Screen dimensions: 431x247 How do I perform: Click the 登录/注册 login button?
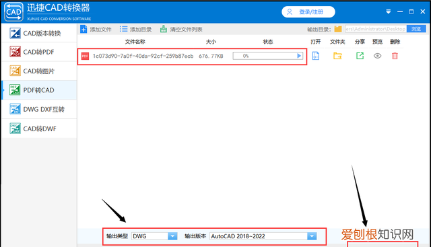coord(308,12)
